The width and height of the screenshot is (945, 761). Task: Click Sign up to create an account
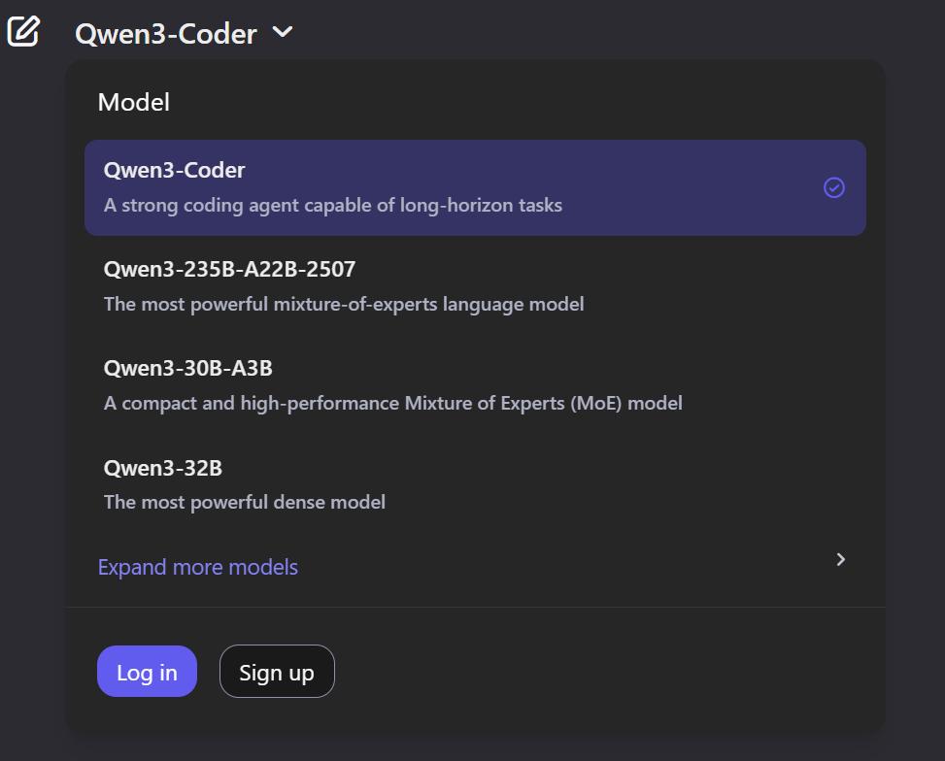pyautogui.click(x=277, y=671)
